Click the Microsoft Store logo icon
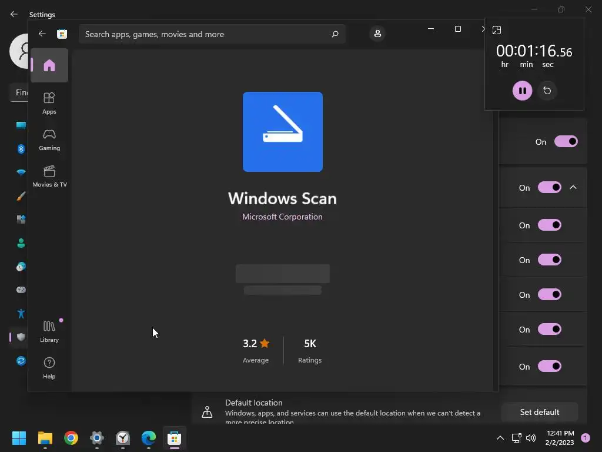 click(x=62, y=34)
